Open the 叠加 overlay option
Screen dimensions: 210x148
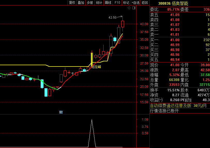coord(81,3)
